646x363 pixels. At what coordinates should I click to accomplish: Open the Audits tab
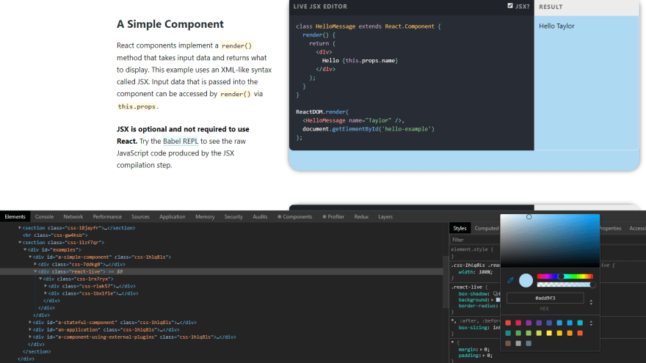260,216
